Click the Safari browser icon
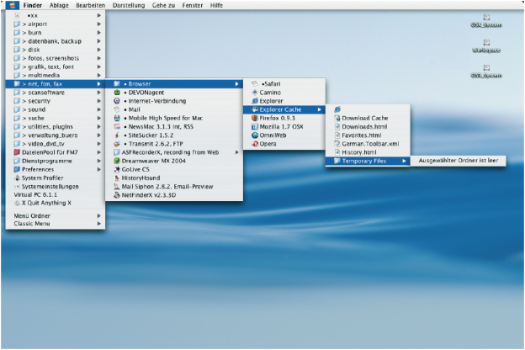The width and height of the screenshot is (525, 350). tap(255, 84)
